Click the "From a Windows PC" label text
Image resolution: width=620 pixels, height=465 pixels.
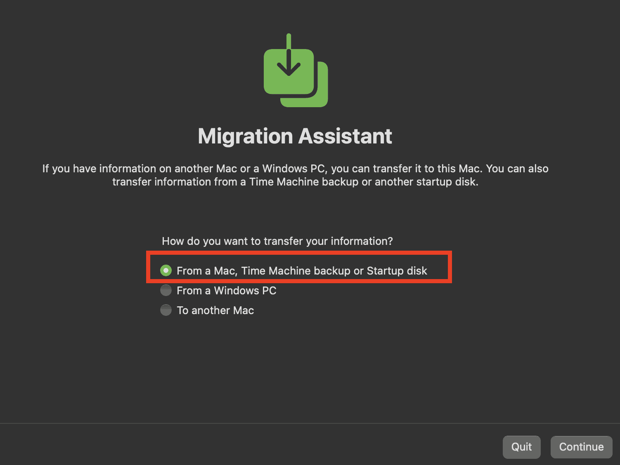pos(226,291)
